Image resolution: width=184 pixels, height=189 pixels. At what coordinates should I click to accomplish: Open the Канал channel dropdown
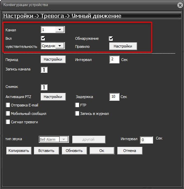[x=53, y=30]
